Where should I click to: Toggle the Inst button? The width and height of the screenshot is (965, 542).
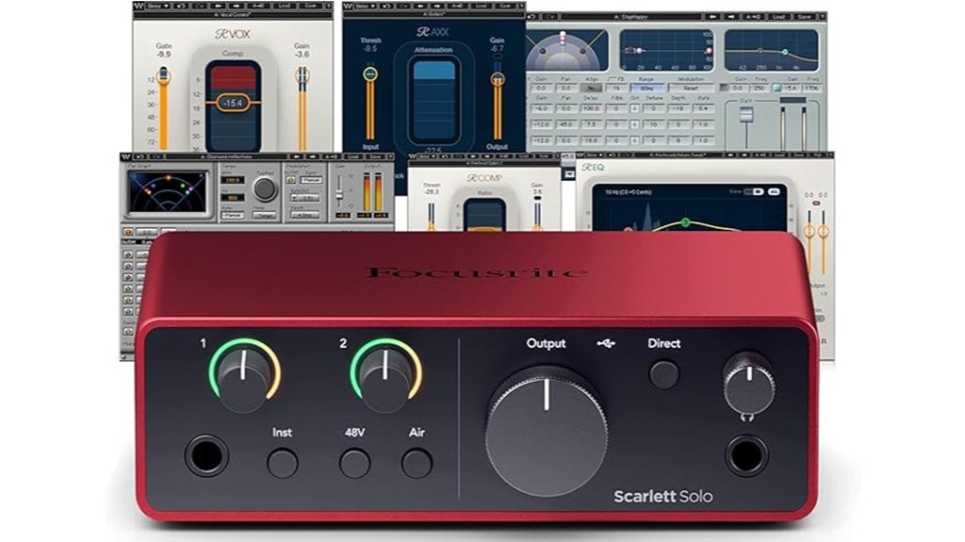click(282, 463)
